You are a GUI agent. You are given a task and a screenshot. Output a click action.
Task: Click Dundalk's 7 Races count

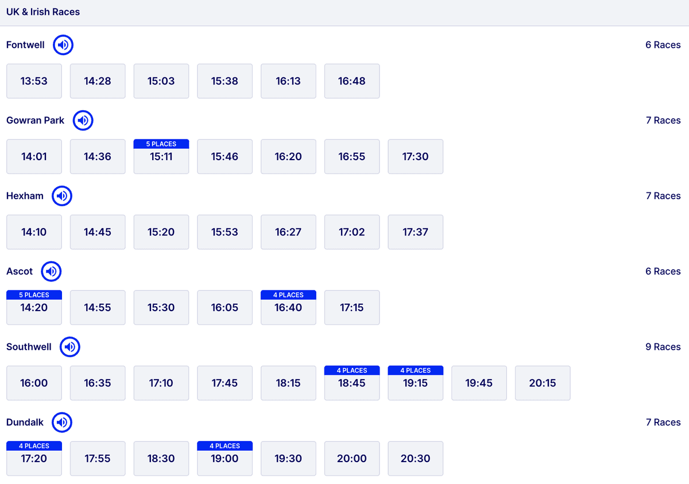click(663, 423)
